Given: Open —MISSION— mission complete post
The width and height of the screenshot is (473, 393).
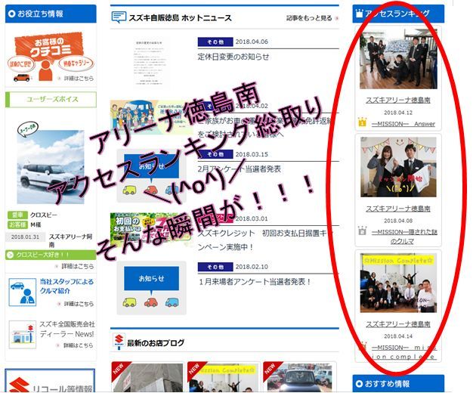Looking at the screenshot, I should coord(404,352).
